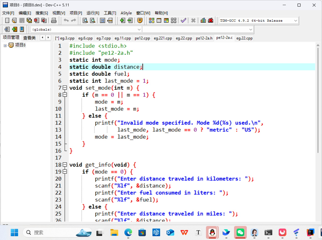Open Microsoft Edge from the taskbar
Screen dimensions: 322x240
coord(128,232)
